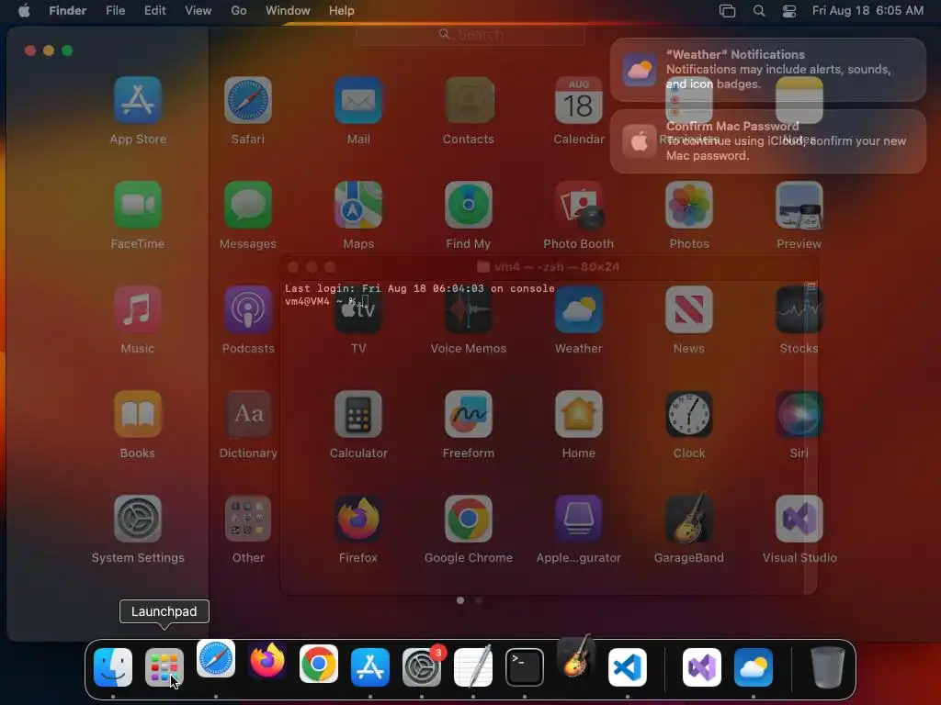Open TextEdit from the Dock

tap(473, 667)
